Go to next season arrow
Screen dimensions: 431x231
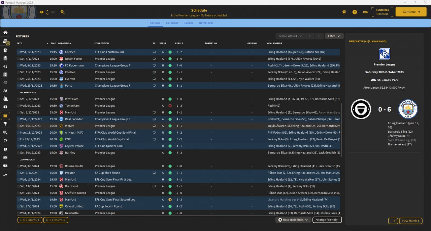pos(319,36)
